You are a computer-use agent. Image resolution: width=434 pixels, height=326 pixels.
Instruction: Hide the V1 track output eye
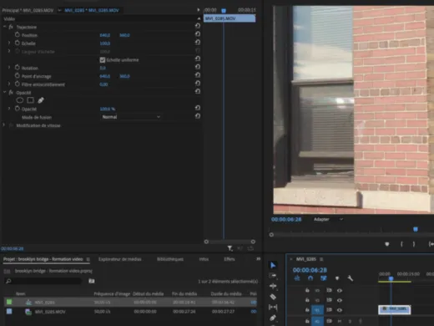tap(340, 310)
